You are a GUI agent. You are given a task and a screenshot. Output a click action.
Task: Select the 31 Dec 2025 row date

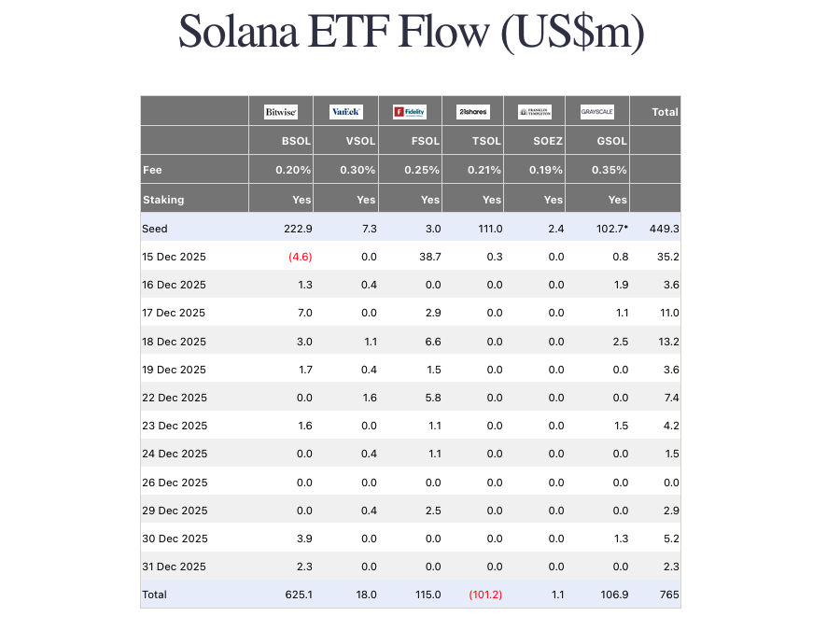174,567
